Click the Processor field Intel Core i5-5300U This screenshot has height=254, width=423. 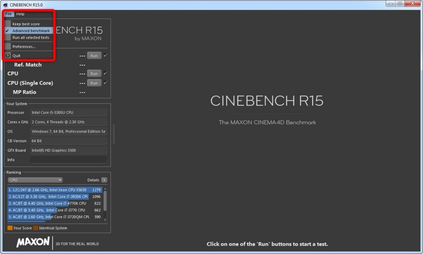[x=69, y=112]
